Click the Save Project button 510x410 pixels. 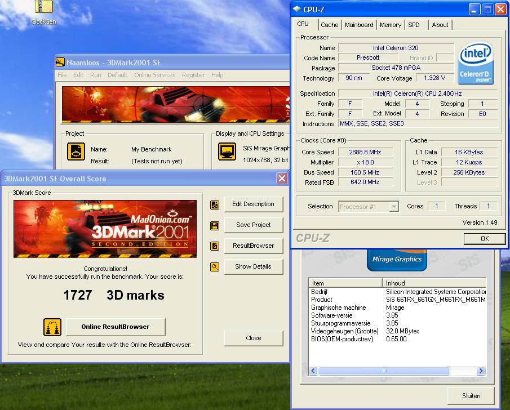pos(254,225)
